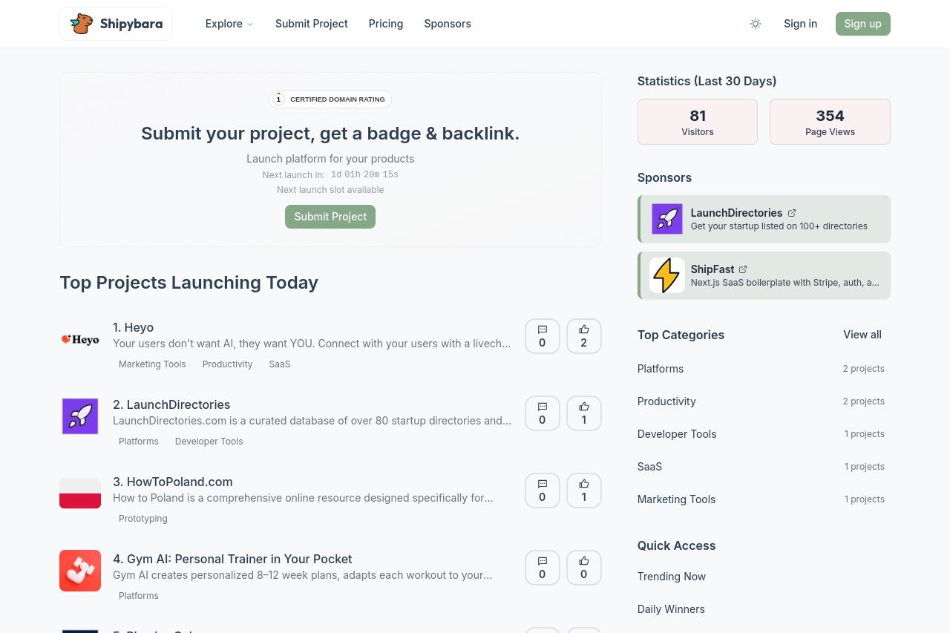Toggle the light/dark theme sun icon
Viewport: 950px width, 633px height.
pos(756,24)
